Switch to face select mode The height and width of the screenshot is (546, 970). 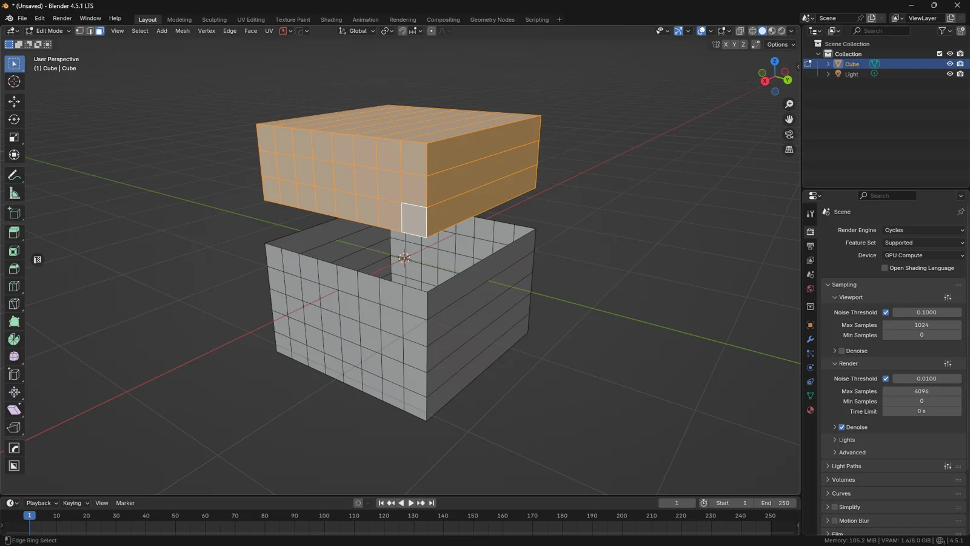(x=99, y=31)
